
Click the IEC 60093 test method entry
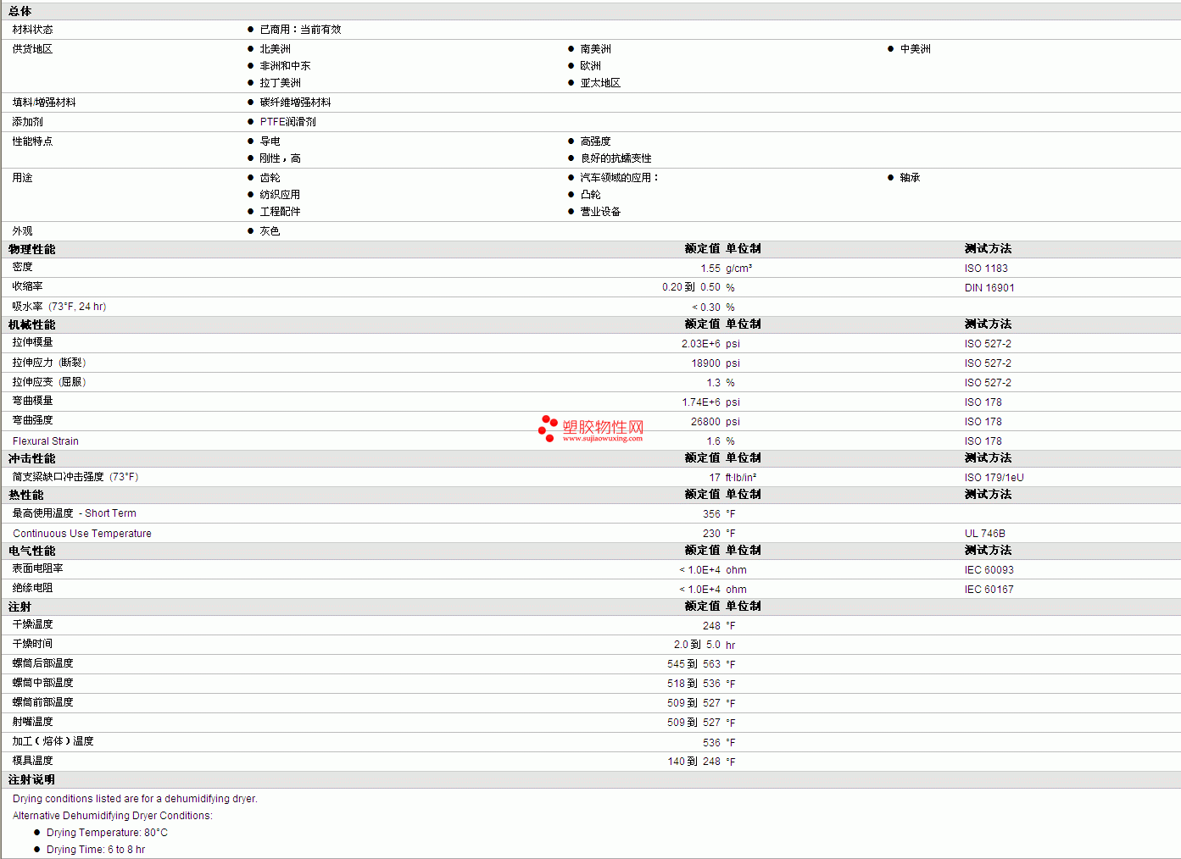989,570
